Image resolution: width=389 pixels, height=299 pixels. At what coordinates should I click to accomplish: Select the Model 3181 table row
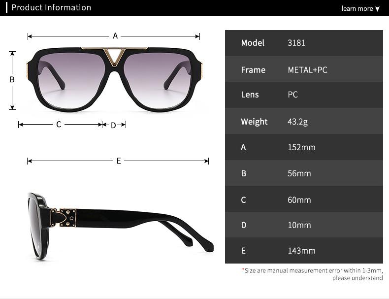[x=304, y=43]
